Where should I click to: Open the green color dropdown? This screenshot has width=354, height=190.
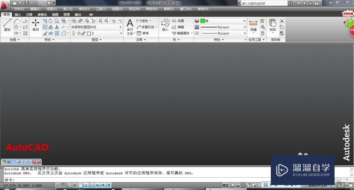click(223, 21)
